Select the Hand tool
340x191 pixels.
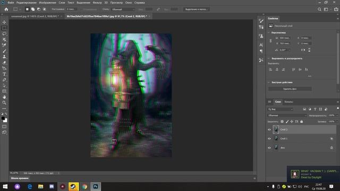[4, 97]
